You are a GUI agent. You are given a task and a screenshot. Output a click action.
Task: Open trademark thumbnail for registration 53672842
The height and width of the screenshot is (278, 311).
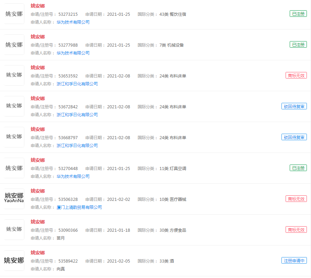click(x=14, y=106)
